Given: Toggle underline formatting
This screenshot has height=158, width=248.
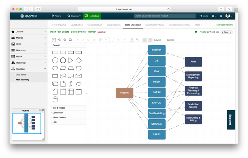Looking at the screenshot, I should point(88,40).
